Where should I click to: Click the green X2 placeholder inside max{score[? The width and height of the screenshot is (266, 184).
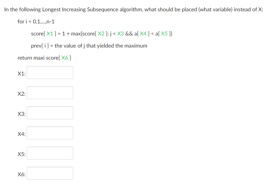(x=101, y=34)
